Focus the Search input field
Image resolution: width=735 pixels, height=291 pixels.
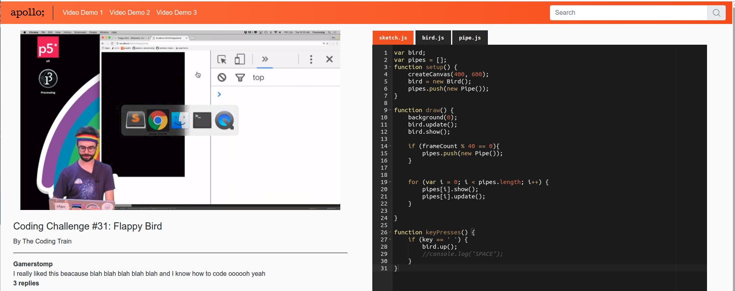629,13
